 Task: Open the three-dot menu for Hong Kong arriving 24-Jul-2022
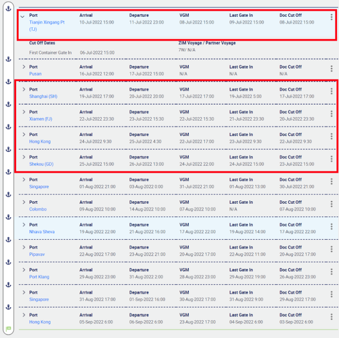(x=331, y=136)
